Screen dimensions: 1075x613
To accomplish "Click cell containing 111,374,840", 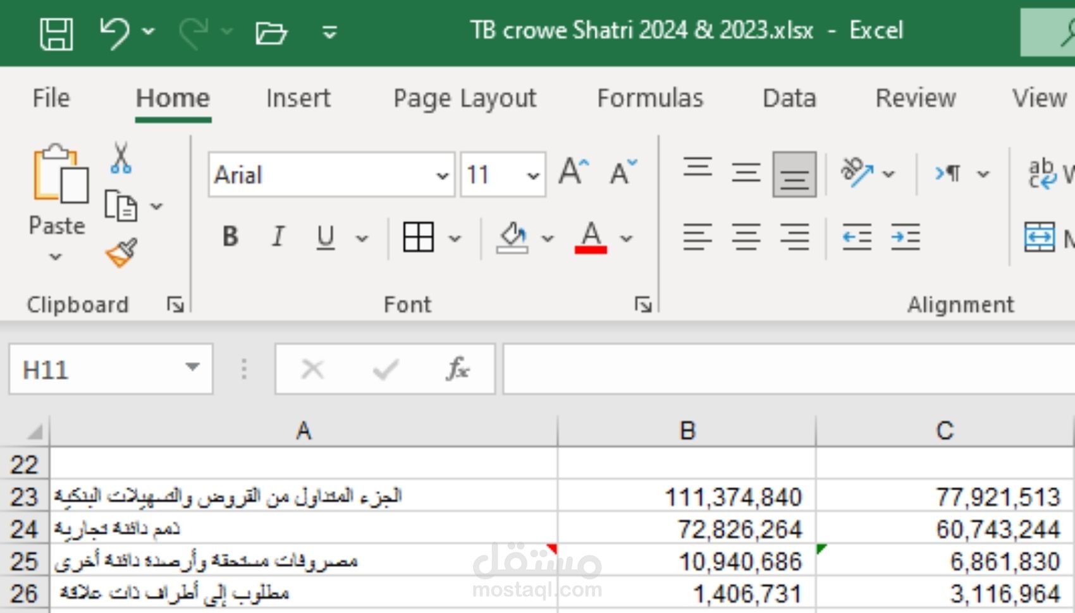I will (x=687, y=497).
